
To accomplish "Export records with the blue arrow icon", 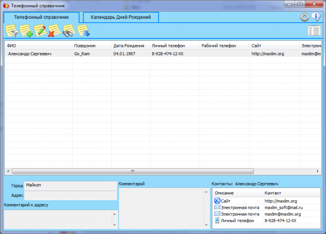I will tap(84, 31).
